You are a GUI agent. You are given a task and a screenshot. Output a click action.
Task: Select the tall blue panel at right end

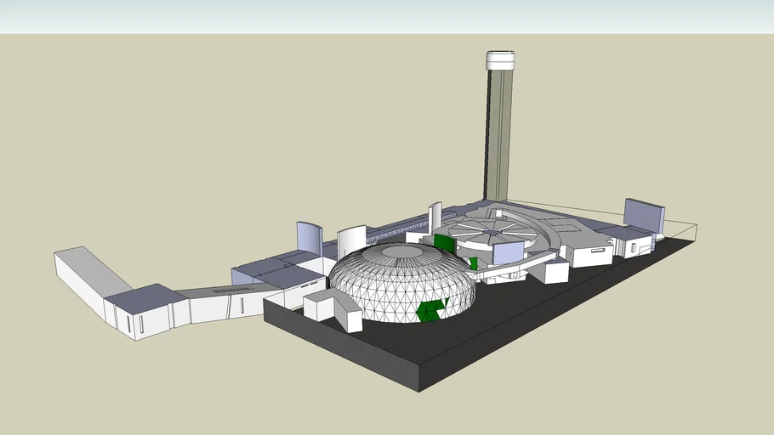(644, 213)
